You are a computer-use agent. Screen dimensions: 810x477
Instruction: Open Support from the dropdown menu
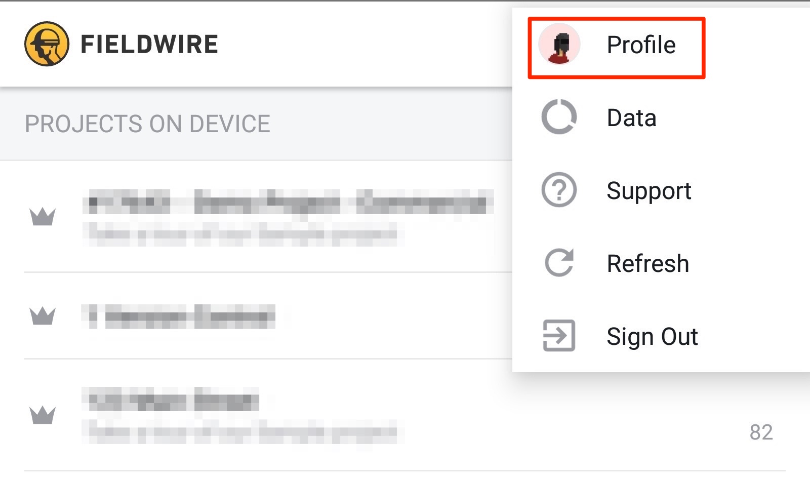[650, 190]
